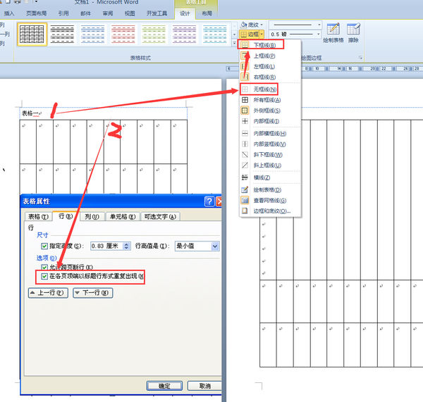The image size is (423, 402).
Task: Select the plain black grid table style
Action: click(32, 34)
